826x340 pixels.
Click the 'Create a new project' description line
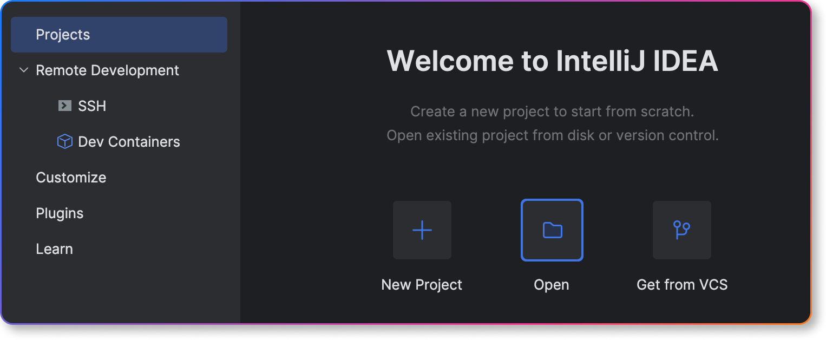pos(552,112)
